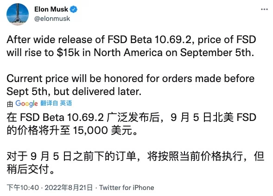Open the @elonmusk handle link
Screen dimensions: 273x196
52,19
